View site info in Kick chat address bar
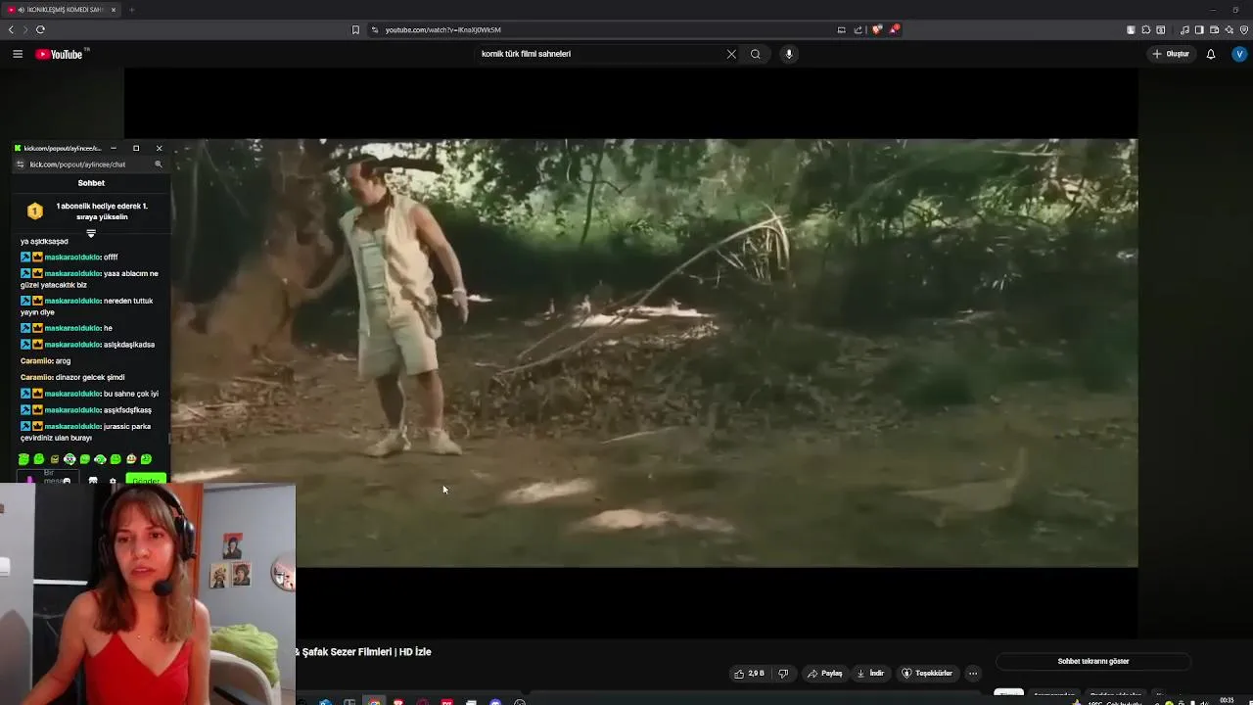The height and width of the screenshot is (705, 1253). click(x=20, y=164)
